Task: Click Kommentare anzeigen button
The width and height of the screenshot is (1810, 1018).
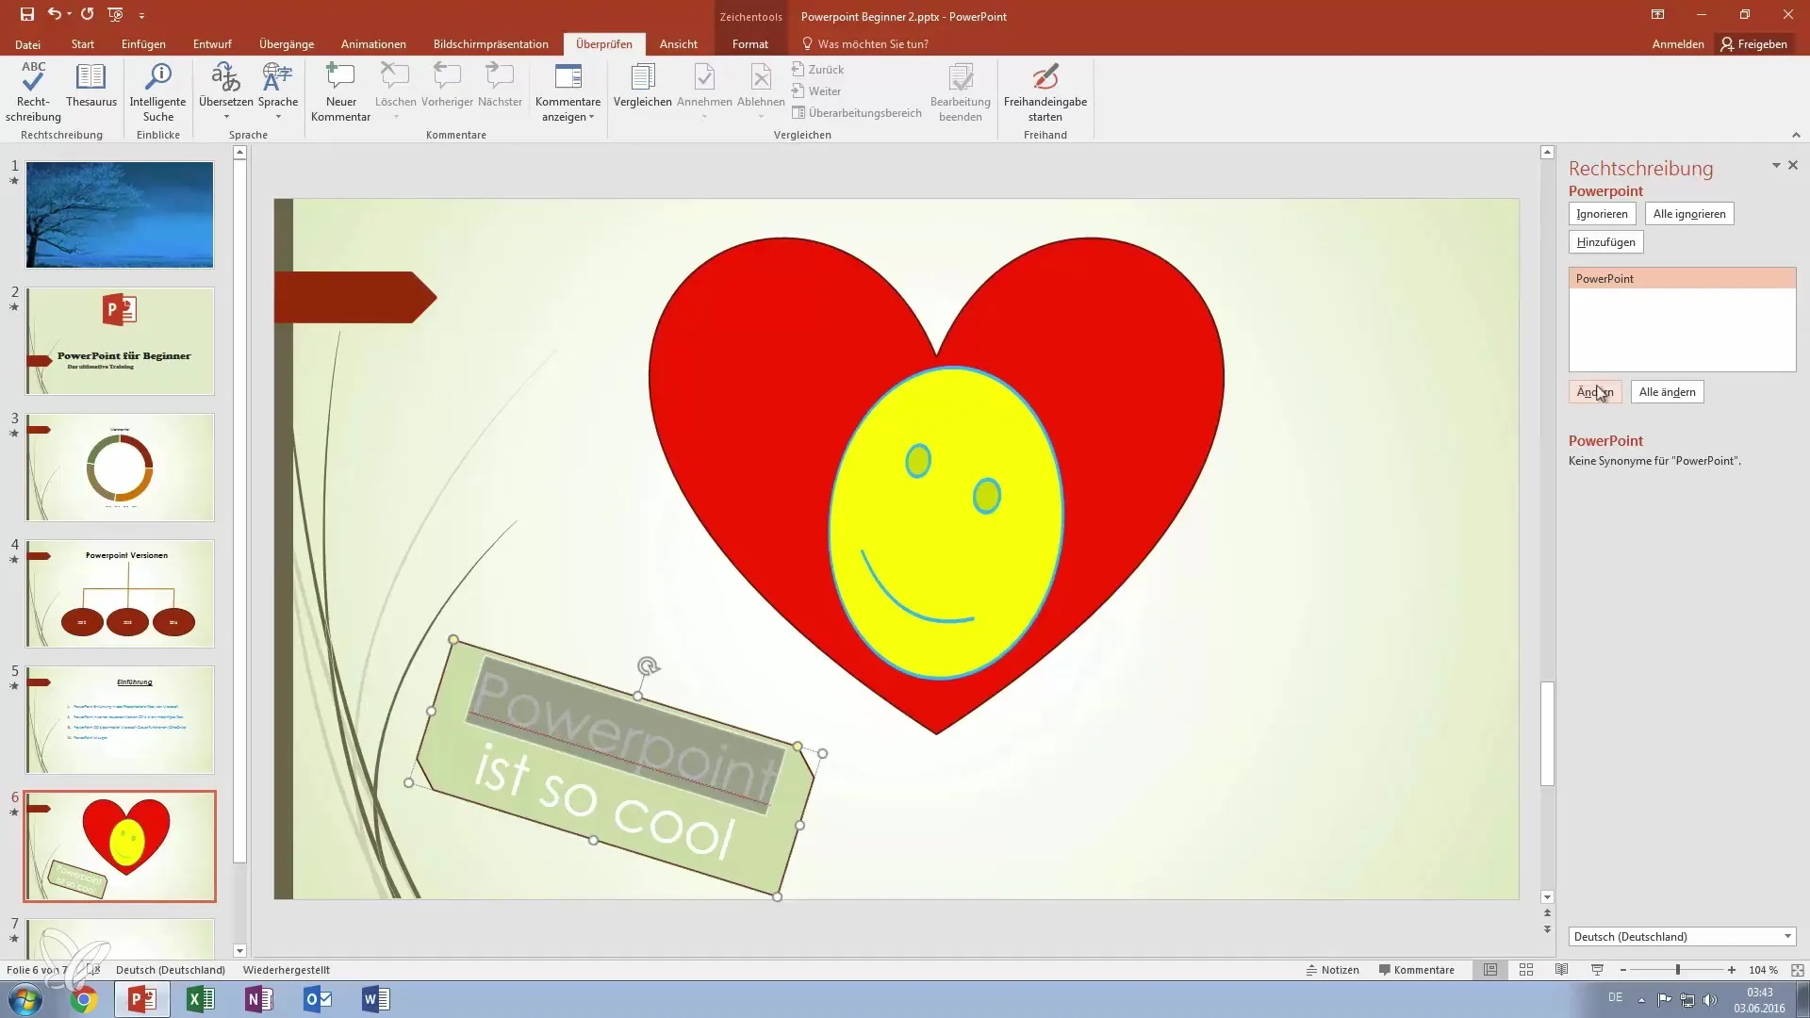Action: 568,91
